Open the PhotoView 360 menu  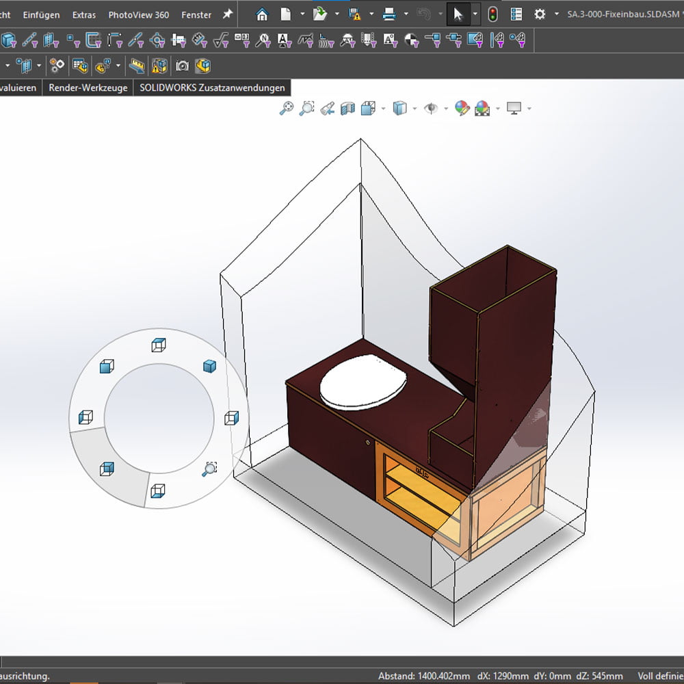click(x=138, y=14)
